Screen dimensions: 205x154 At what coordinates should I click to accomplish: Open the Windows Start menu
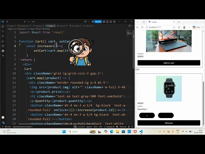(x=64, y=132)
